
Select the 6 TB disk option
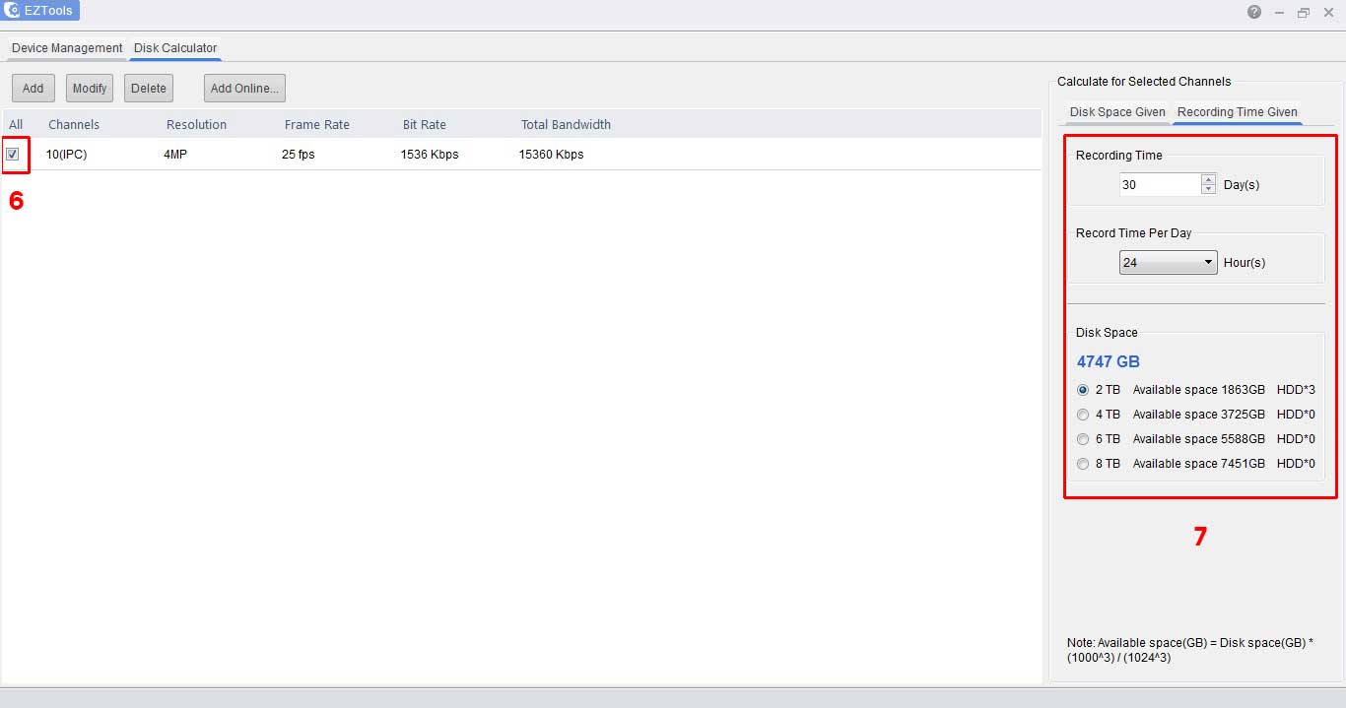(x=1083, y=439)
